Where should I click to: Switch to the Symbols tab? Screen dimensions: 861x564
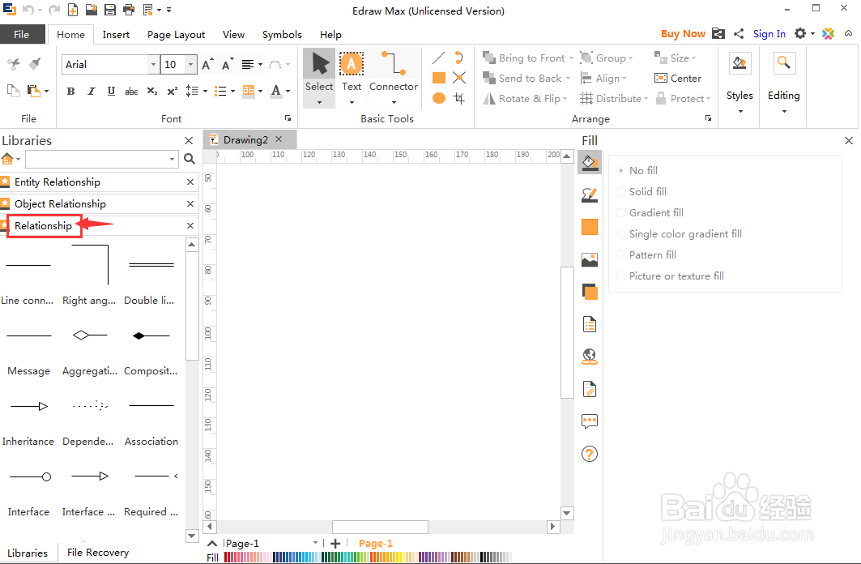click(x=282, y=35)
